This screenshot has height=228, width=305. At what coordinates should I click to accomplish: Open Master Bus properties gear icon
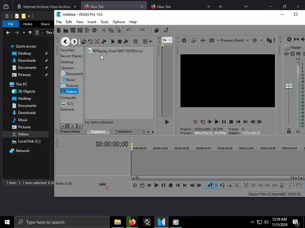tap(289, 39)
